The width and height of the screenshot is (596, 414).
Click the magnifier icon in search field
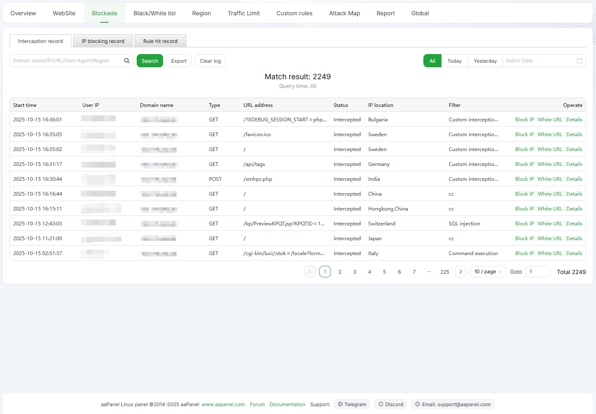127,61
